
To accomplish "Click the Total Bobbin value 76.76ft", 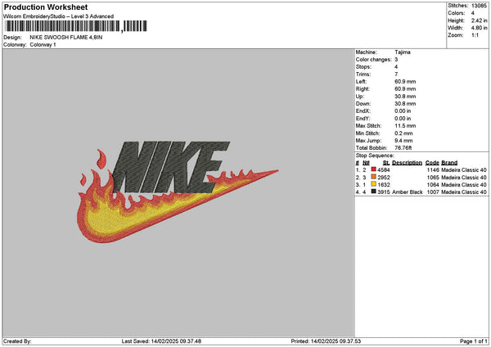I will 403,148.
